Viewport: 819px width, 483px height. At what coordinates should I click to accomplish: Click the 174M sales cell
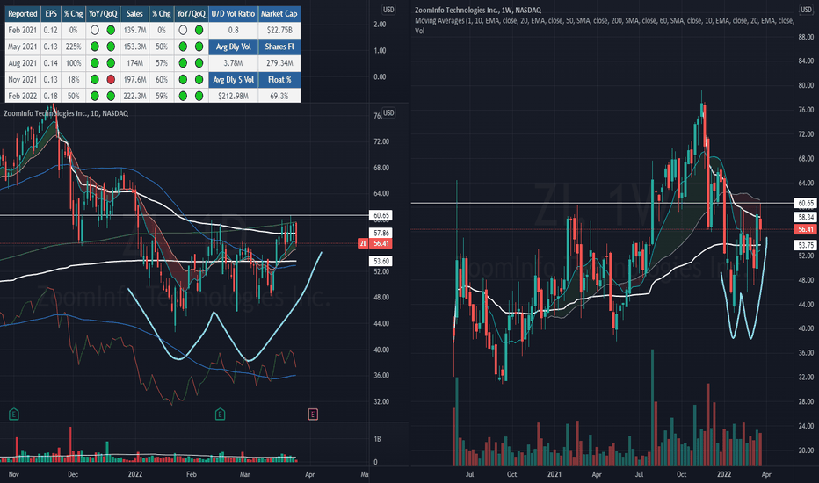[x=134, y=63]
